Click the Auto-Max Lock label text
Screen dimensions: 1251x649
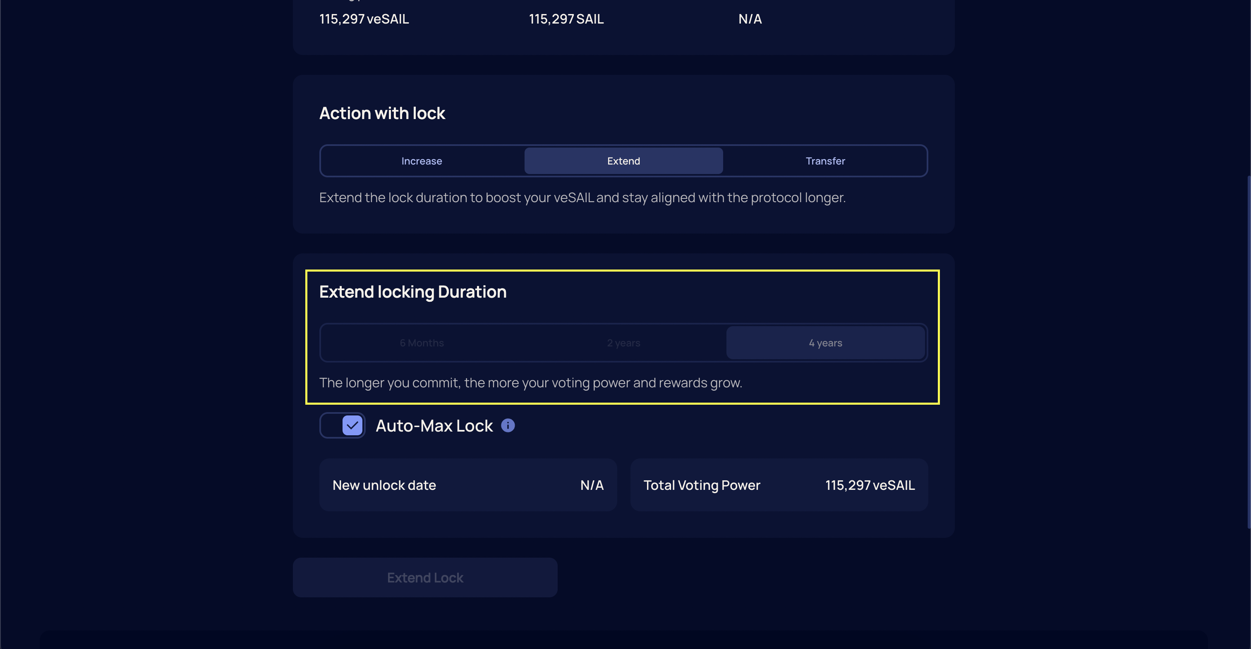coord(434,426)
